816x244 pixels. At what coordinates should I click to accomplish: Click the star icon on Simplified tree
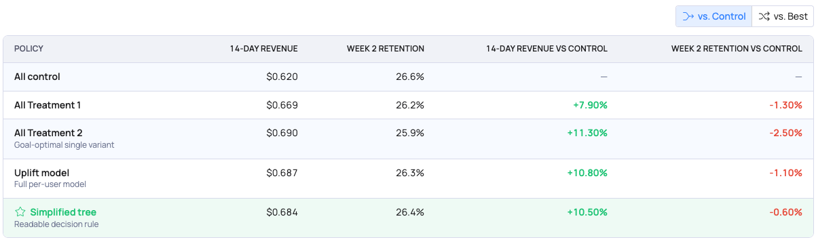(20, 212)
